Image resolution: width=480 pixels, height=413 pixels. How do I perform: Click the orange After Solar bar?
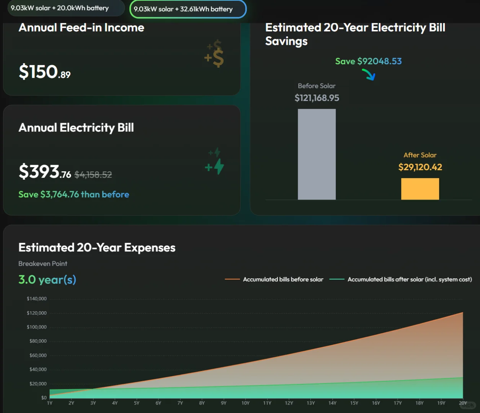pos(420,189)
